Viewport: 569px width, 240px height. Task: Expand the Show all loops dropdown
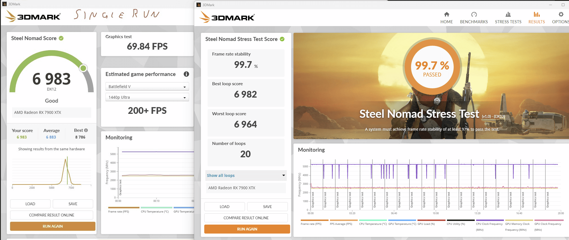click(246, 176)
